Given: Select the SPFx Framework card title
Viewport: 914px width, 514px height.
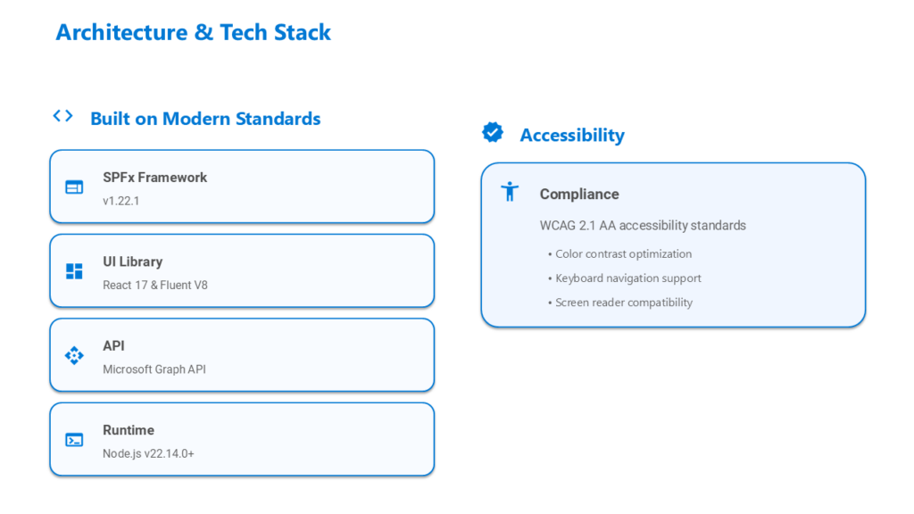Looking at the screenshot, I should (154, 178).
